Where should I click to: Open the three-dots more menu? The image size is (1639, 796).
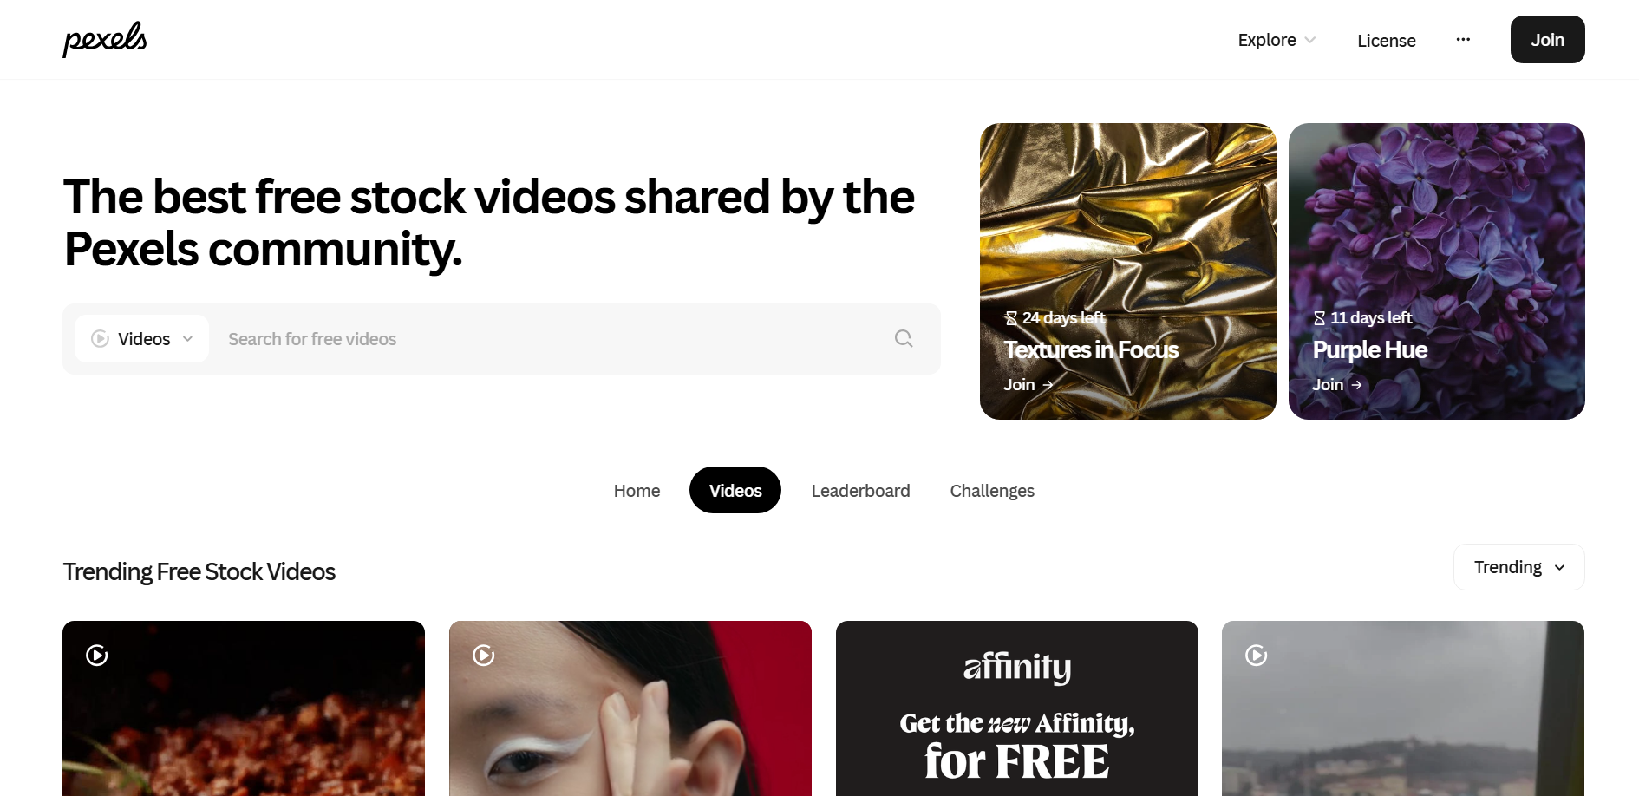(1463, 40)
